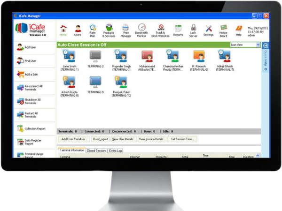The height and width of the screenshot is (211, 282).
Task: Click the iCafe Manager logo
Action: (31, 30)
